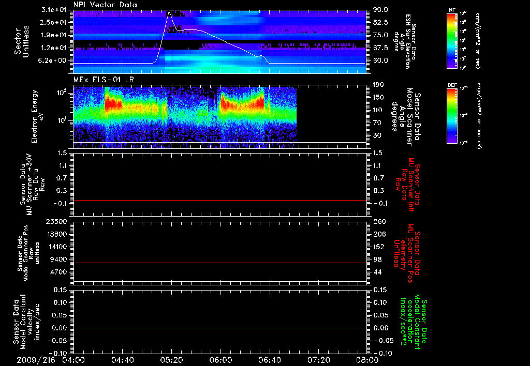Click the "2.5e+01" sector tick value
530x366 pixels.
[x=52, y=22]
